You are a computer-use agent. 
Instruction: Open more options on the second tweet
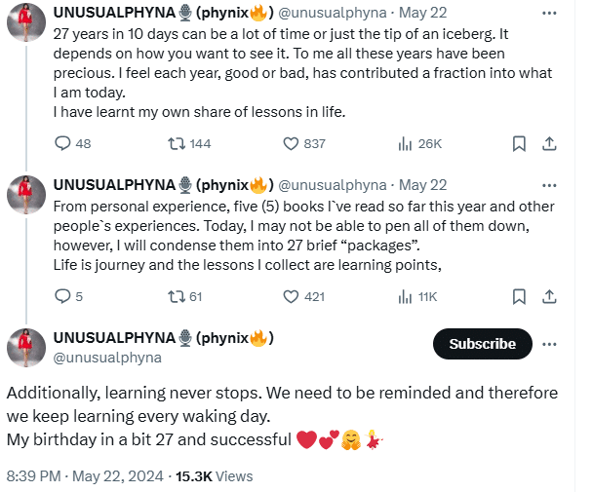tap(549, 185)
